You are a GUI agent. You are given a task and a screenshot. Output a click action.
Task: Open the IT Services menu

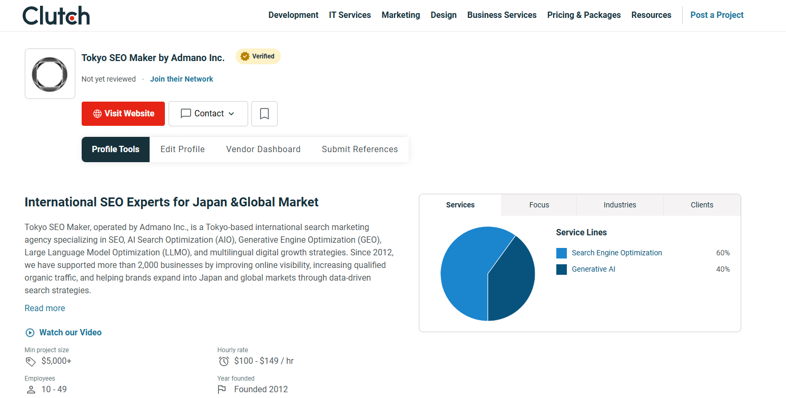[x=350, y=15]
